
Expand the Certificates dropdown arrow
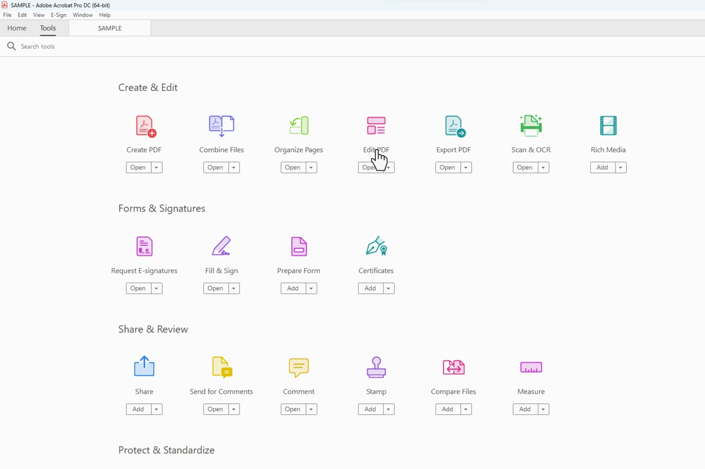coord(389,289)
